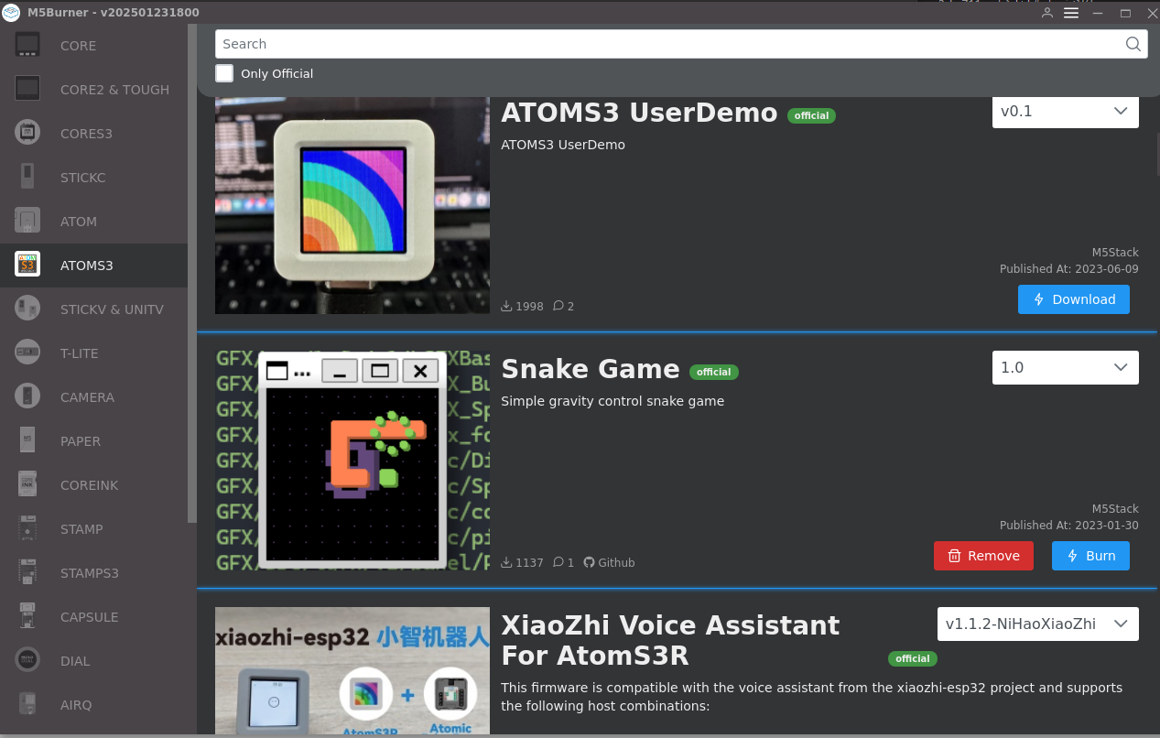Select the CAMERA category label
Viewport: 1160px width, 738px height.
(87, 397)
